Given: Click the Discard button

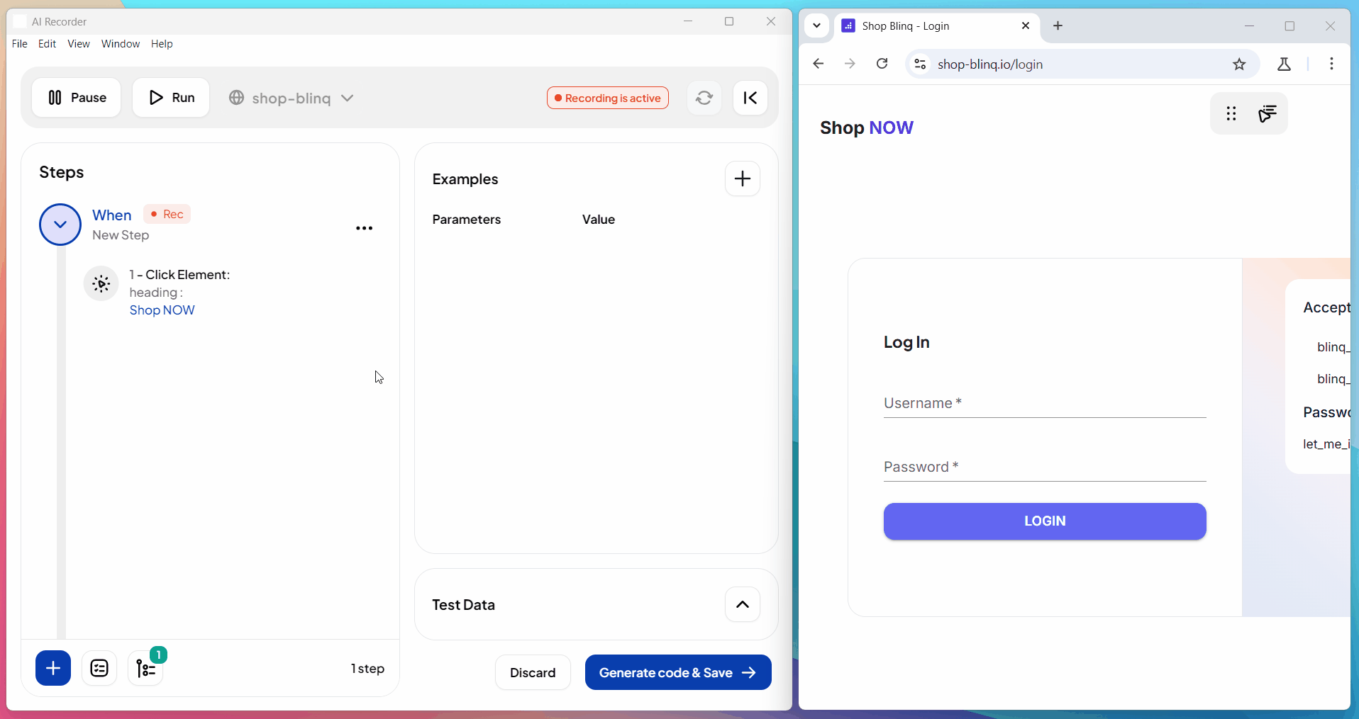Looking at the screenshot, I should (533, 672).
